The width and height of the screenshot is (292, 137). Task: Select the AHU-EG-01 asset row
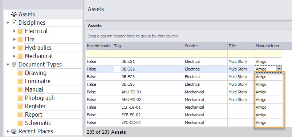pyautogui.click(x=184, y=92)
